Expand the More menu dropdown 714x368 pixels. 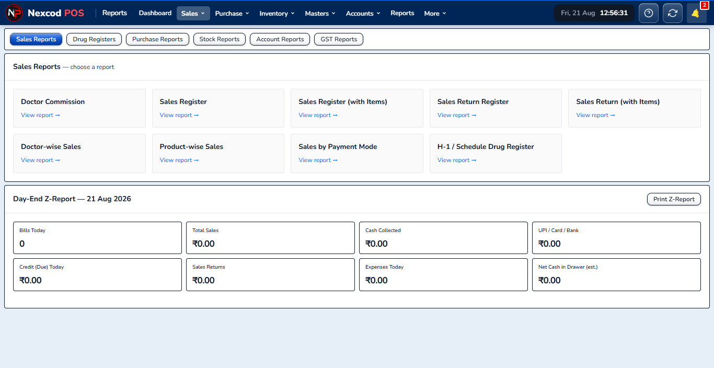pos(435,13)
